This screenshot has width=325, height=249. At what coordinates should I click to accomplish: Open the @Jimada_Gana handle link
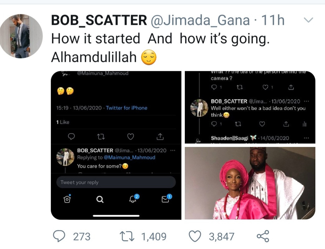point(200,21)
